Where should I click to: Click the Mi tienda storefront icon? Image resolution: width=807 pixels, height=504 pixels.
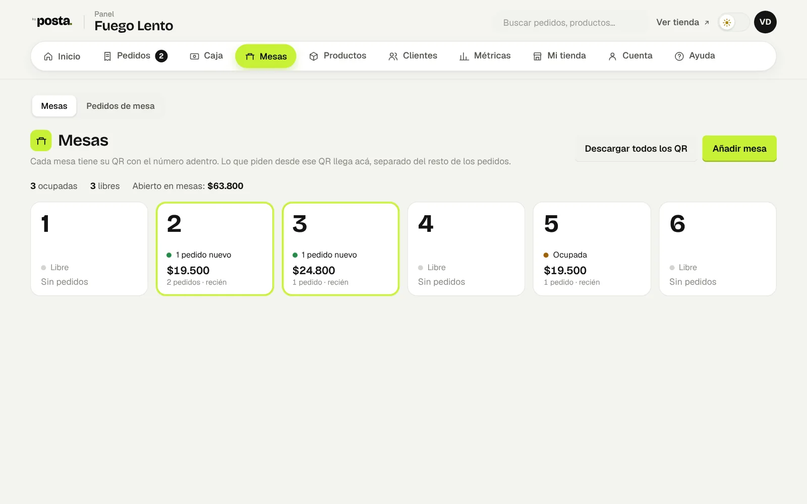tap(538, 56)
